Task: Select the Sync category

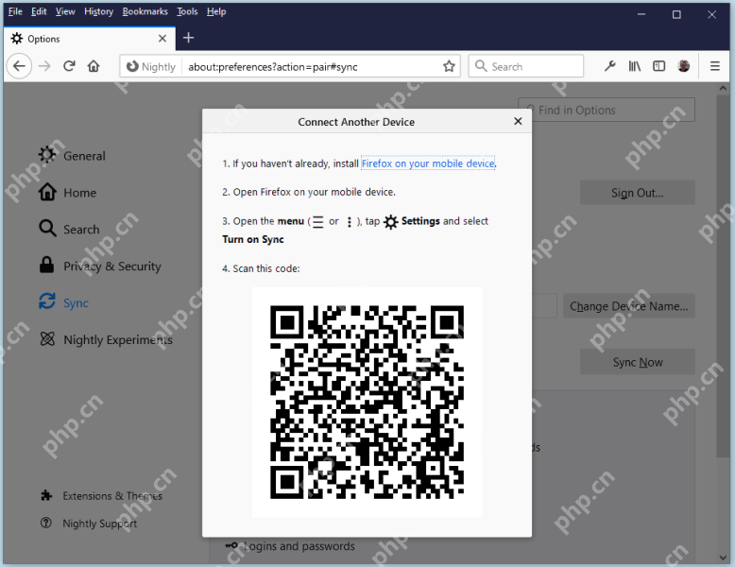Action: (x=63, y=302)
